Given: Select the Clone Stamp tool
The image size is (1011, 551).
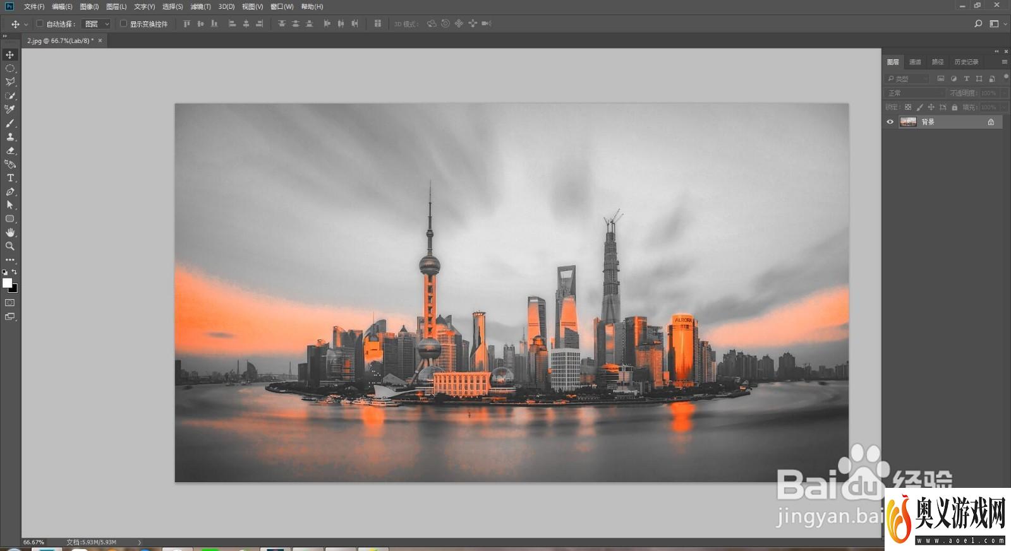Looking at the screenshot, I should click(10, 137).
